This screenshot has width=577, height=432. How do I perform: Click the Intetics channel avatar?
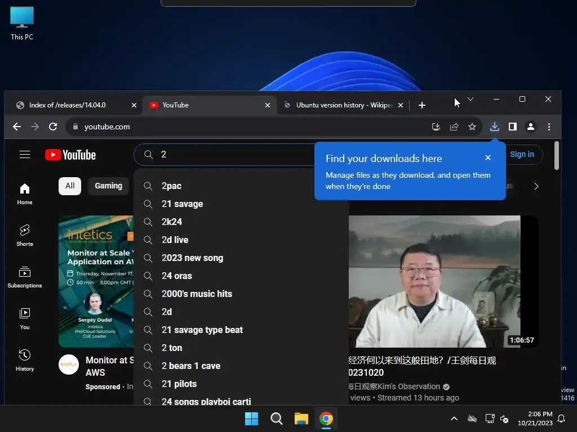[69, 364]
